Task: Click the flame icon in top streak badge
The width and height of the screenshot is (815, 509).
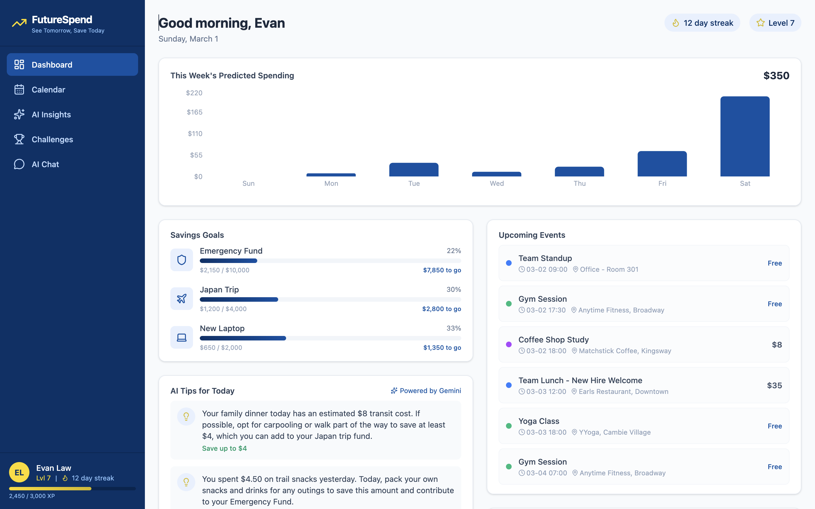Action: click(675, 23)
